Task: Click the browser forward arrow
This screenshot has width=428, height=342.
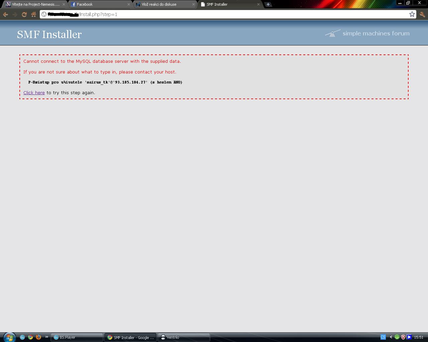Action: 15,14
